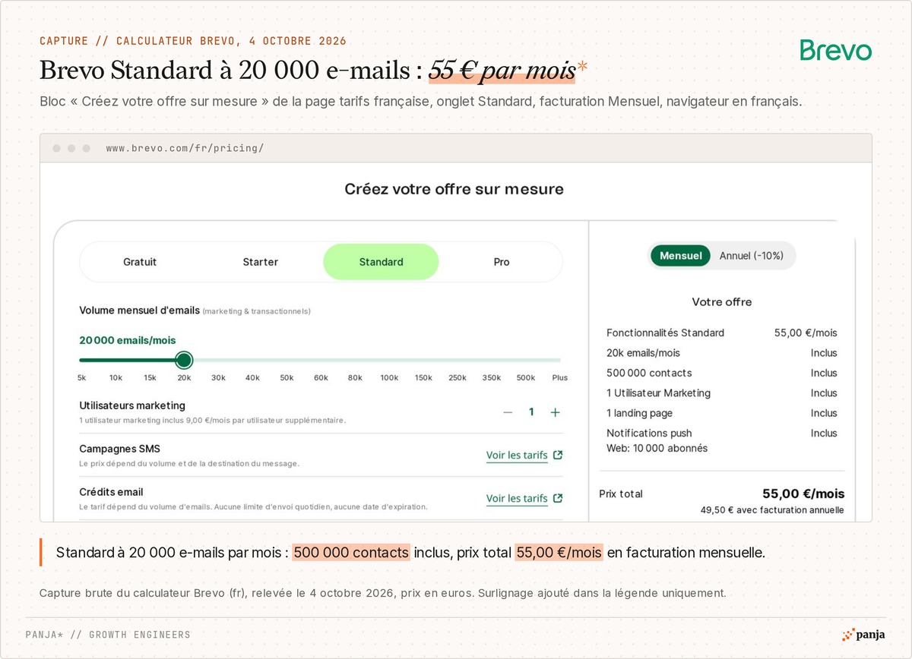Click the Fonctionnalités Standard row label
This screenshot has height=659, width=912.
click(x=665, y=333)
